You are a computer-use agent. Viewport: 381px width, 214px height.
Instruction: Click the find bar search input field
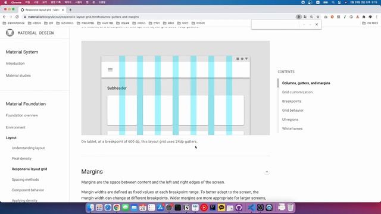[x=276, y=24]
